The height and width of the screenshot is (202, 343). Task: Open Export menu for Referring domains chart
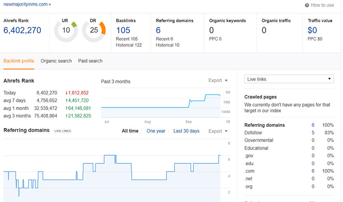pos(218,131)
